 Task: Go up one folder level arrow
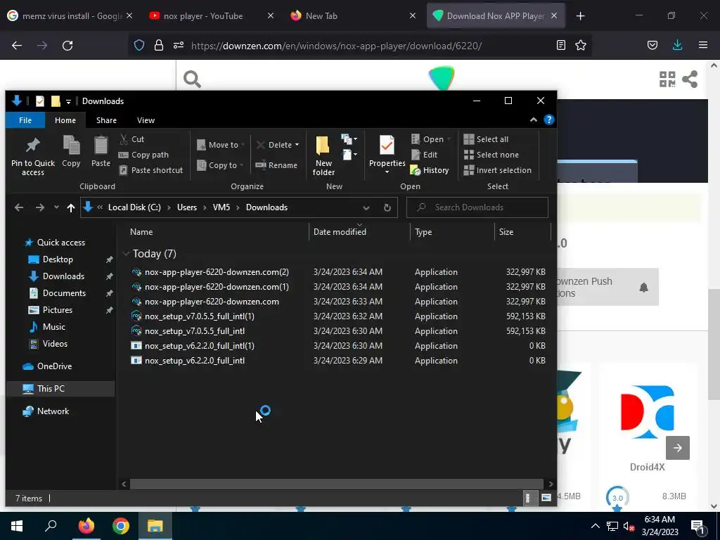tap(71, 207)
